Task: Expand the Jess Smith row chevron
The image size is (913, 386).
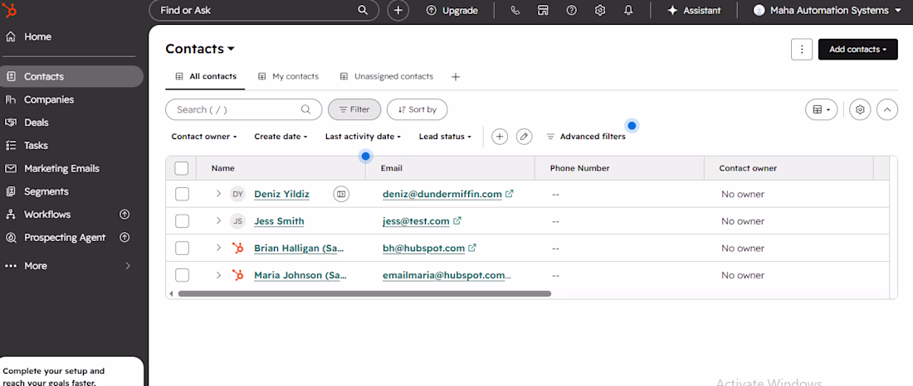Action: [x=218, y=220]
